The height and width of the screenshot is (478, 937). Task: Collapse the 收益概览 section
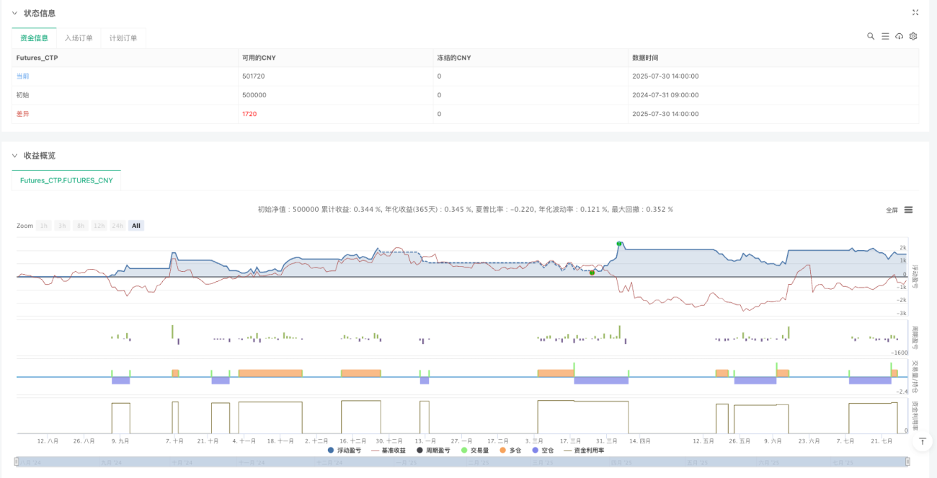click(14, 155)
